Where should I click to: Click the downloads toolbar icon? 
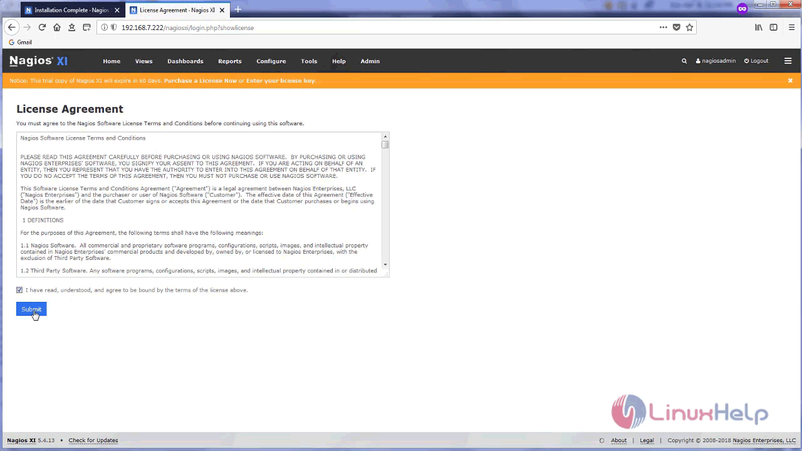72,28
